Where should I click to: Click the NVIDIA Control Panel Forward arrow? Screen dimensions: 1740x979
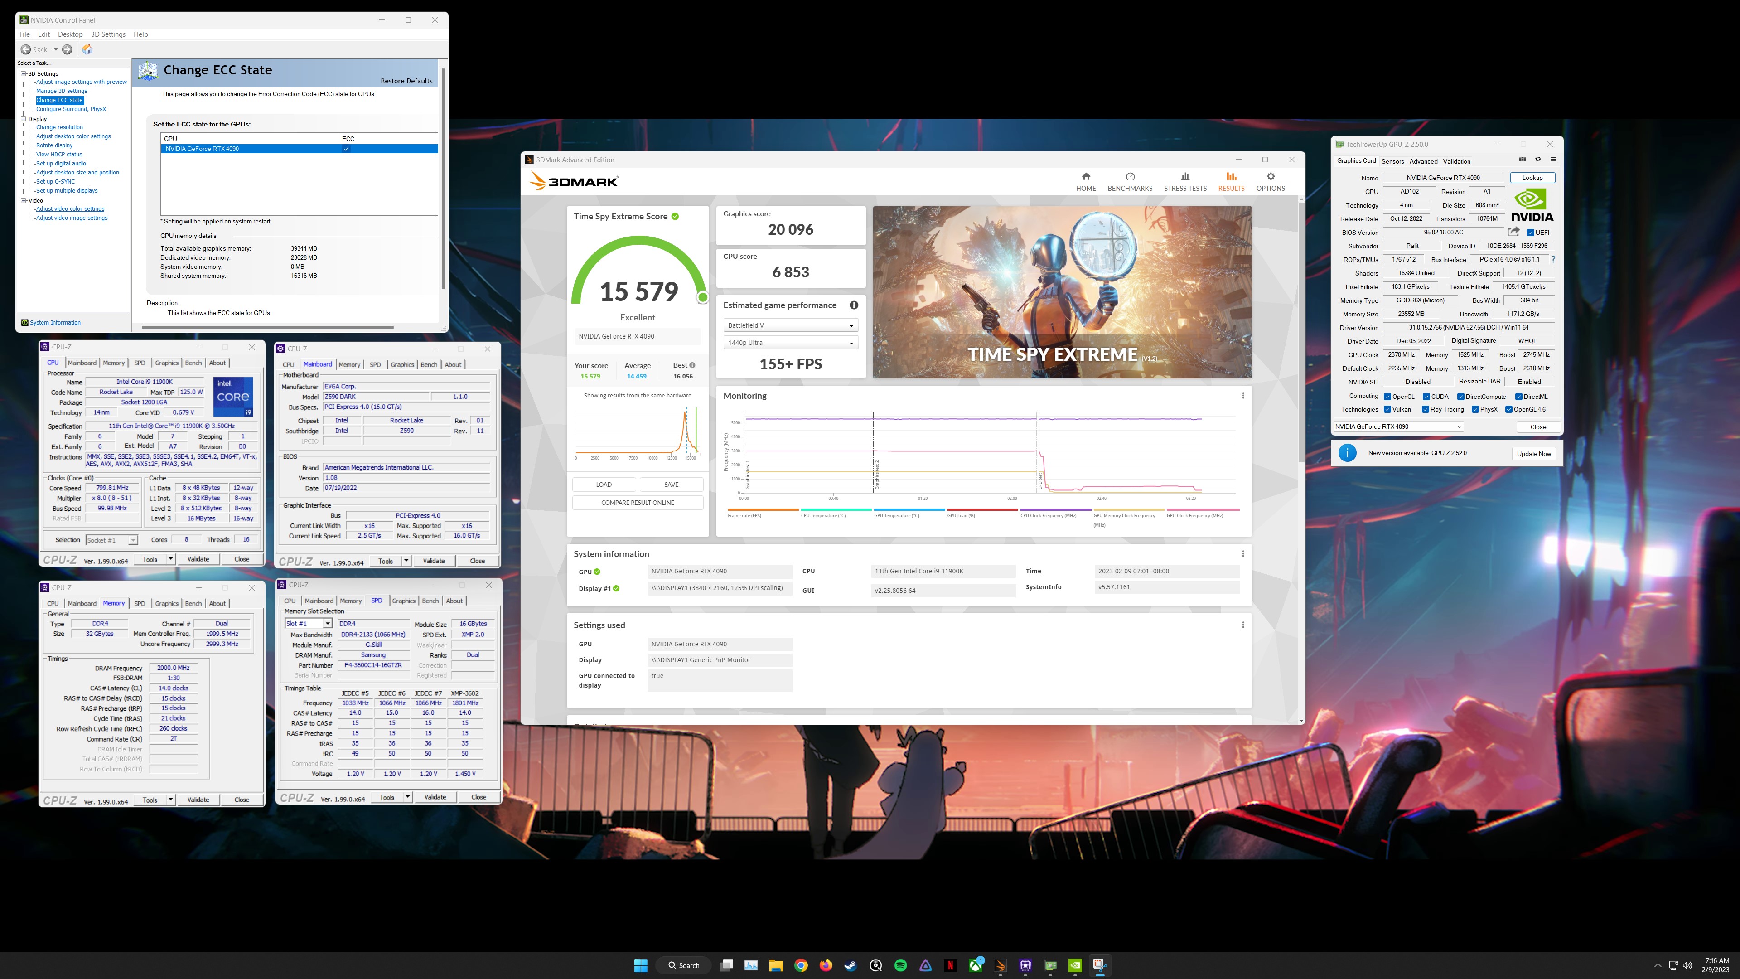point(67,49)
